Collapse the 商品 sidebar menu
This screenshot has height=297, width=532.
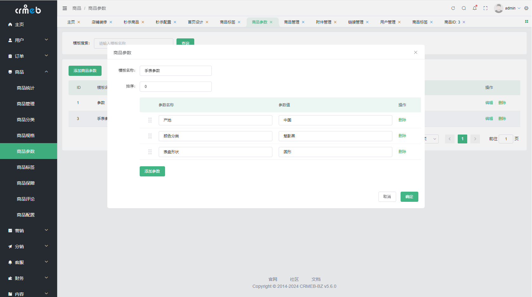pyautogui.click(x=29, y=72)
